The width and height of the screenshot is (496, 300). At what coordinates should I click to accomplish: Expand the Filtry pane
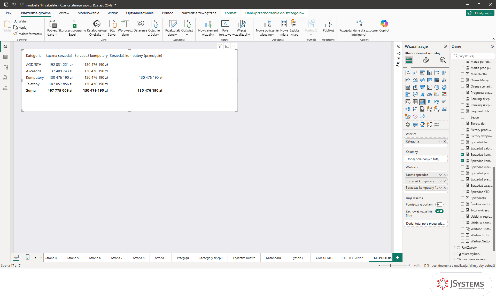tap(398, 46)
